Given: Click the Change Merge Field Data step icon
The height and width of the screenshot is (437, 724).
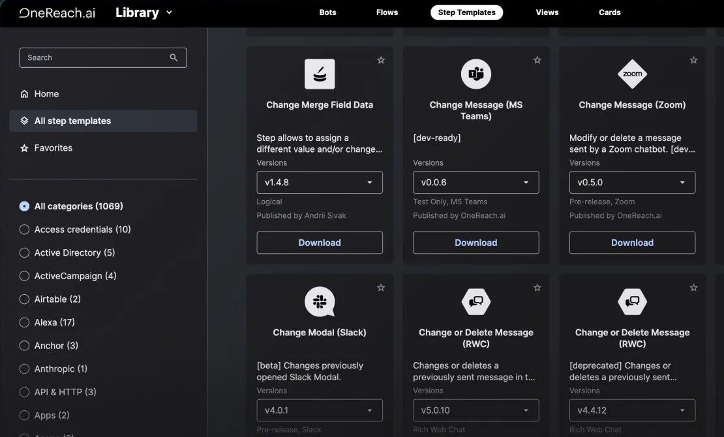Looking at the screenshot, I should (320, 74).
